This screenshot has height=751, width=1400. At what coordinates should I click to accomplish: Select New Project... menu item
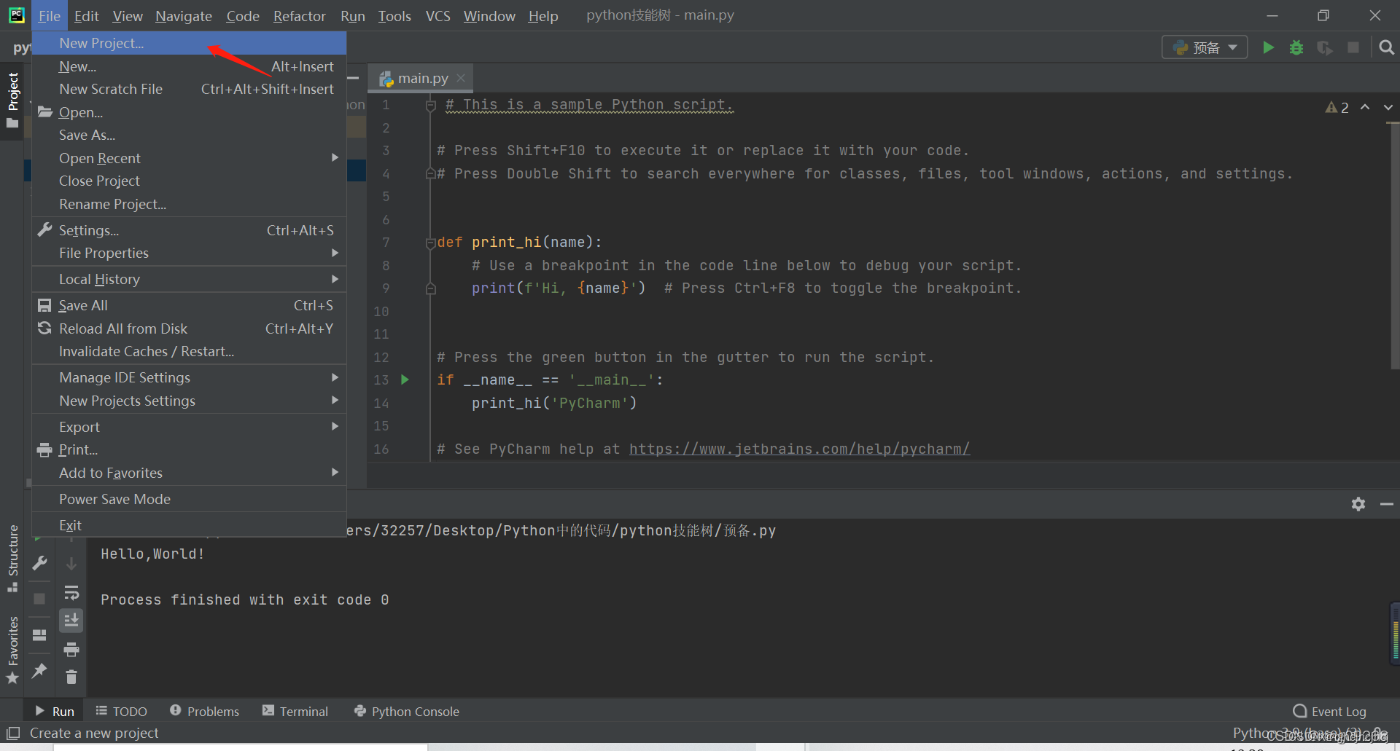pos(189,43)
